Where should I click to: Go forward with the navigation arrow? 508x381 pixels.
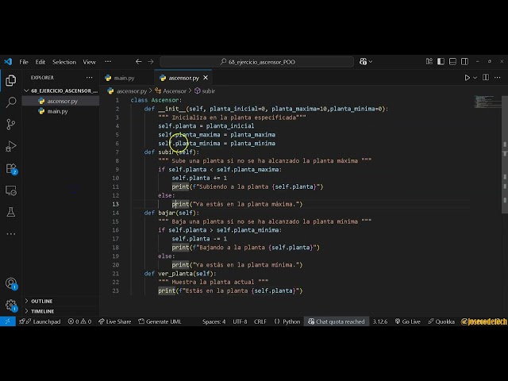click(151, 62)
